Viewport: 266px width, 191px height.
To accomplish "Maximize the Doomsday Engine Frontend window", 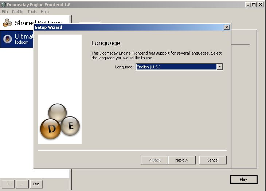I will [x=254, y=5].
